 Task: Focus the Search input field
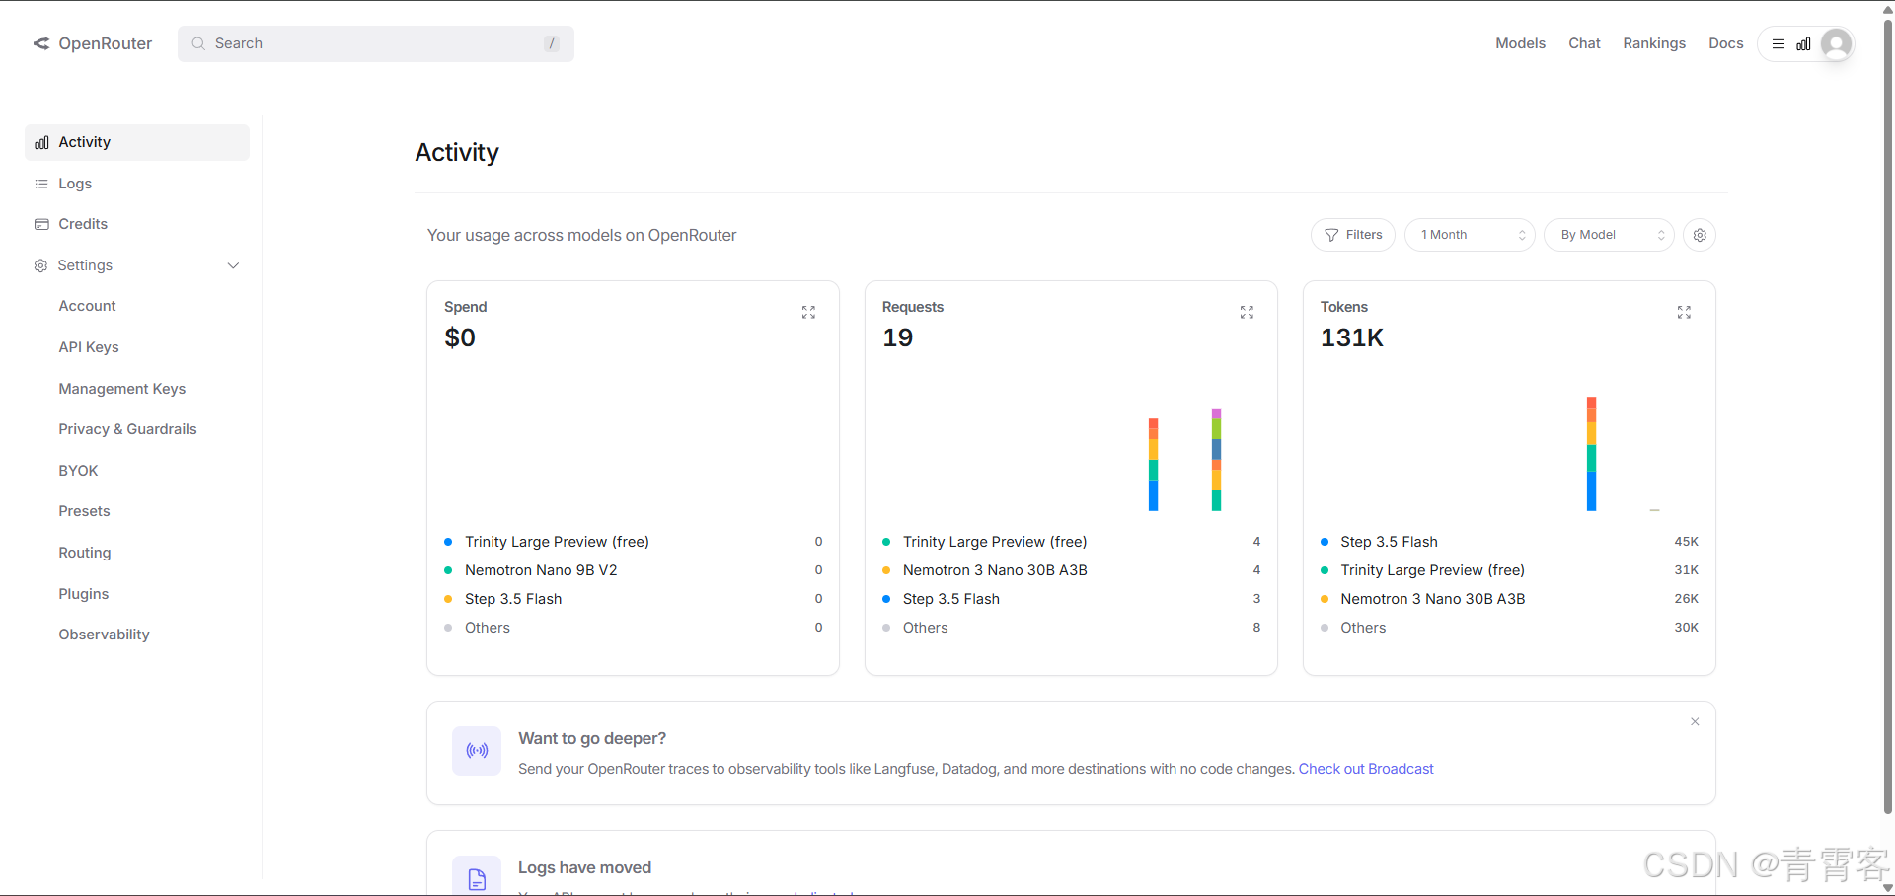click(x=376, y=43)
